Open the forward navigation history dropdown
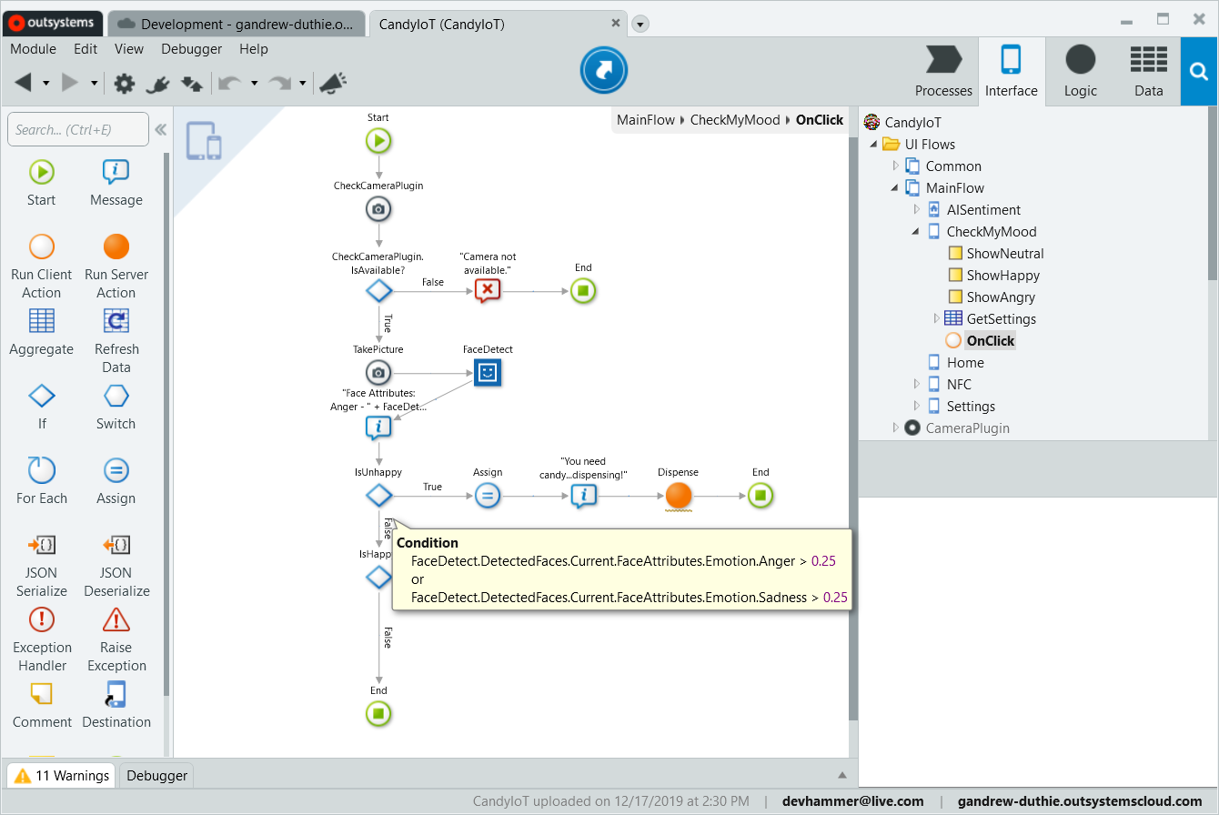 (95, 84)
